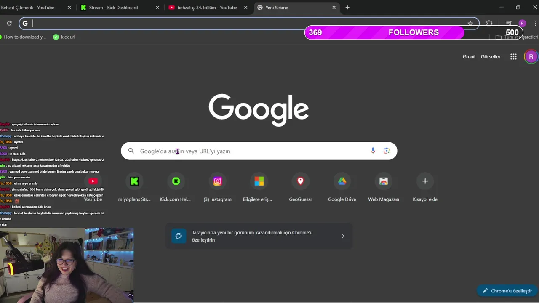Open the GeoGuessr shortcut tile
The width and height of the screenshot is (539, 303).
[x=300, y=187]
